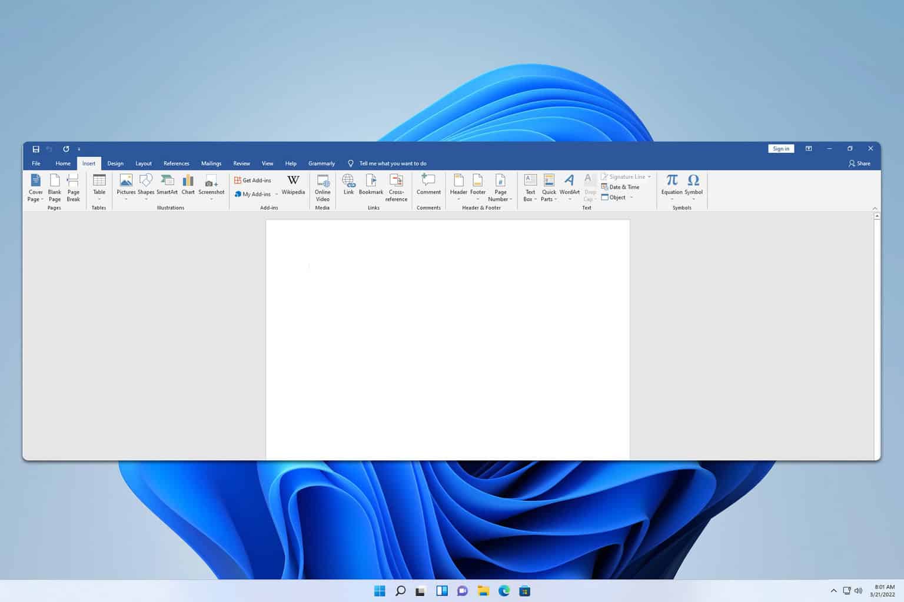Switch to the Home tab
Image resolution: width=904 pixels, height=602 pixels.
point(63,163)
